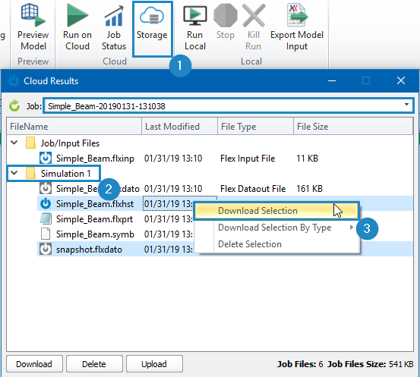This screenshot has height=377, width=420.
Task: Start the Run Local icon
Action: (194, 15)
